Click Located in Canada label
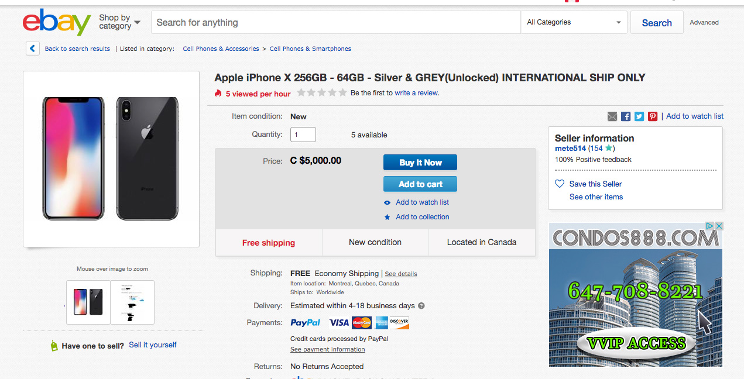Image resolution: width=744 pixels, height=379 pixels. point(482,242)
